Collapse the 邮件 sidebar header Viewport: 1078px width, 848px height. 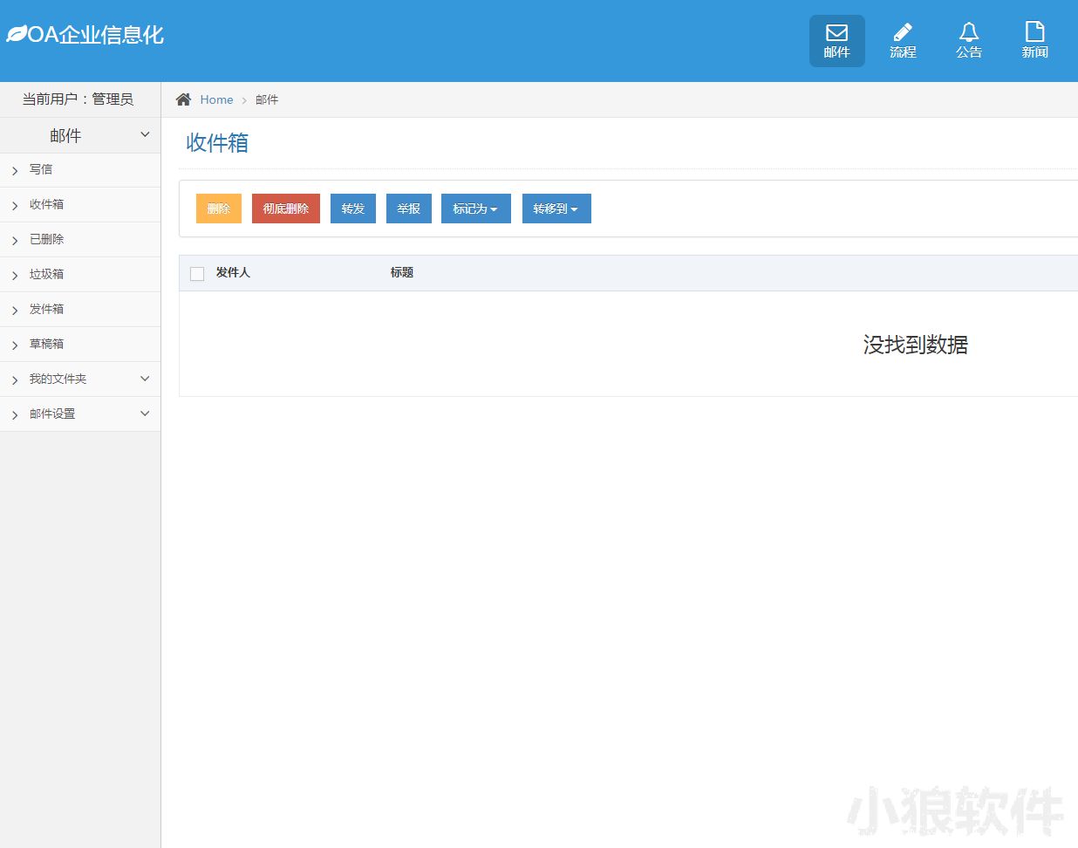pyautogui.click(x=145, y=135)
